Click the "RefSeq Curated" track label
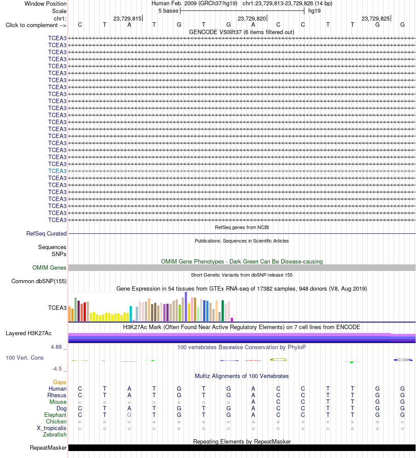 pyautogui.click(x=46, y=234)
